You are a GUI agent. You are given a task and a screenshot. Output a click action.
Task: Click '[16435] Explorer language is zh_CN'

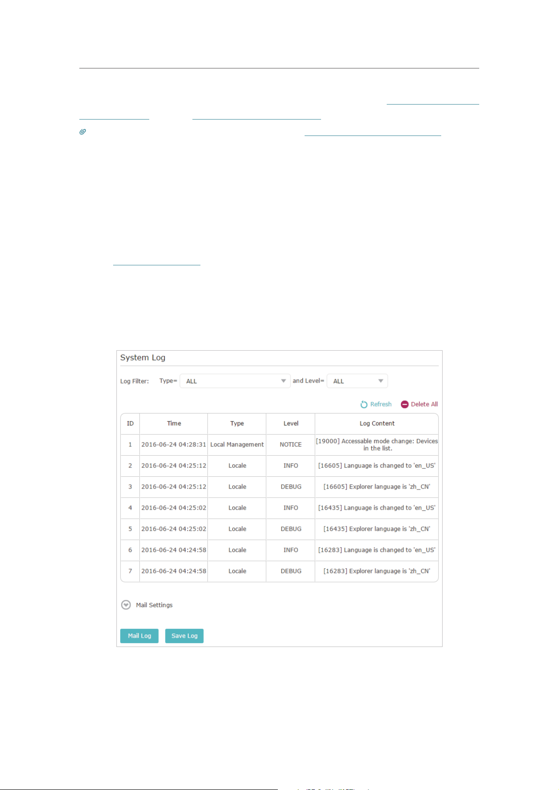click(x=377, y=529)
